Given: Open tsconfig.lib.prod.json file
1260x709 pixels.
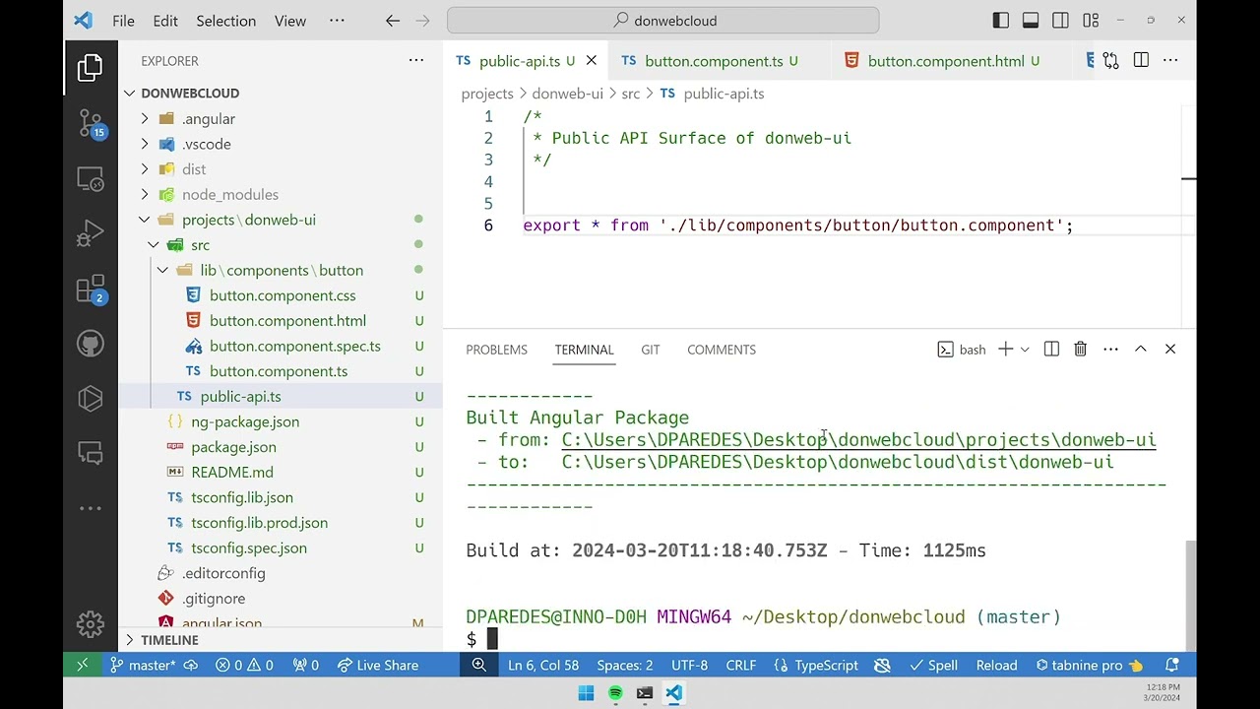Looking at the screenshot, I should (x=282, y=523).
